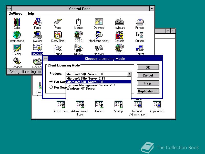Open the Network icon in Control Panel
This screenshot has height=154, width=205.
coord(99,50)
